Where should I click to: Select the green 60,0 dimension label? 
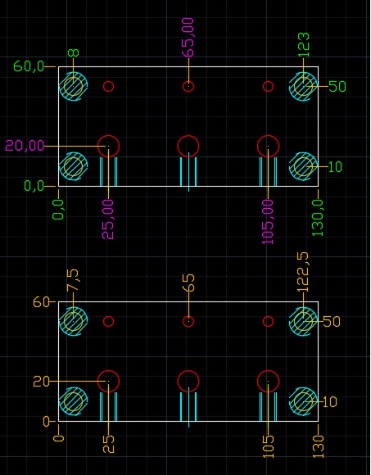pos(29,66)
